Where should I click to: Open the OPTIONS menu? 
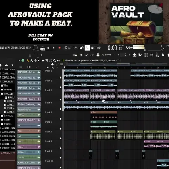14,48
